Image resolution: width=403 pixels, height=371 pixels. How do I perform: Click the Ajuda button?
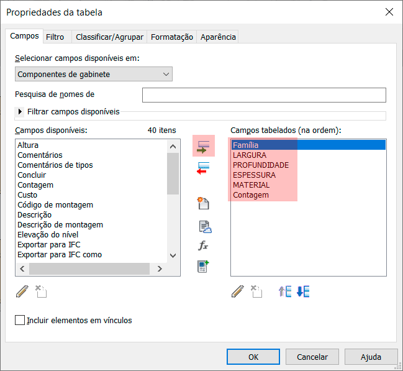click(371, 357)
